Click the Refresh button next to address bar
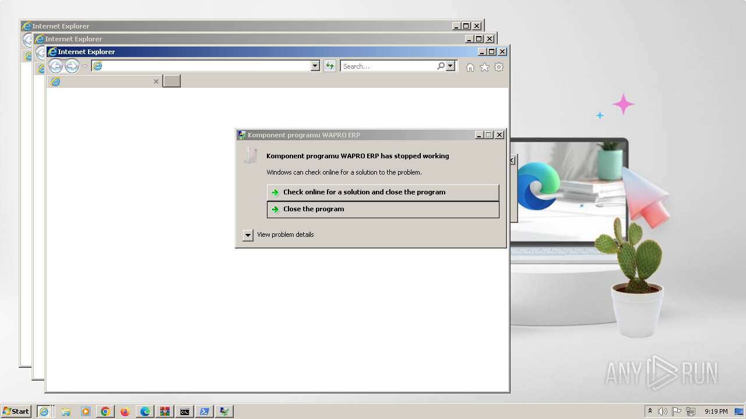 coord(330,66)
